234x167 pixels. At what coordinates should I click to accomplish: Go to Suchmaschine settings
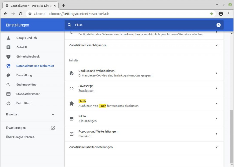(x=26, y=85)
